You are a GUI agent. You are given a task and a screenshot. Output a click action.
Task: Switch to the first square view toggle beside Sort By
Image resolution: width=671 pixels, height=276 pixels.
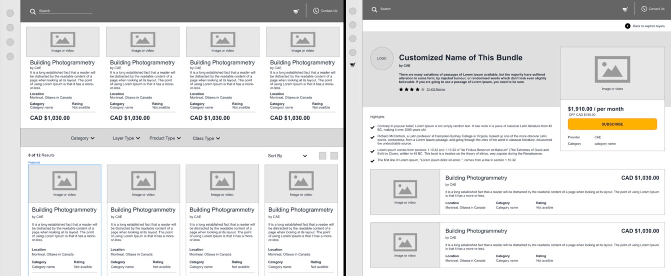coord(322,156)
